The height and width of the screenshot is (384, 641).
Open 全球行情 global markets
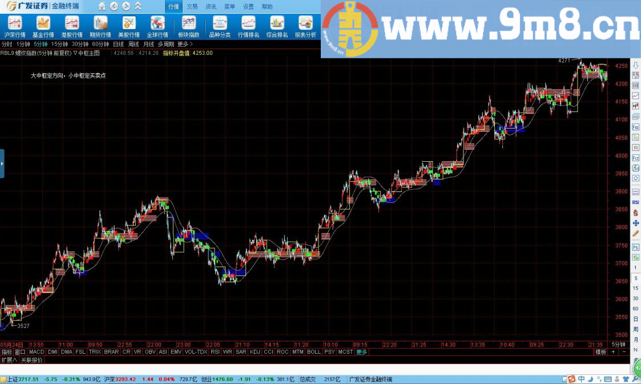click(158, 26)
